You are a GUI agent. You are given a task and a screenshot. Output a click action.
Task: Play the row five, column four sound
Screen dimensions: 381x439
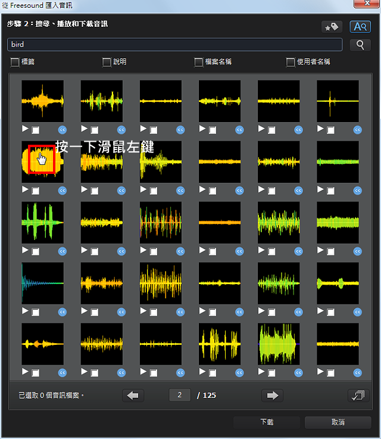click(x=202, y=371)
